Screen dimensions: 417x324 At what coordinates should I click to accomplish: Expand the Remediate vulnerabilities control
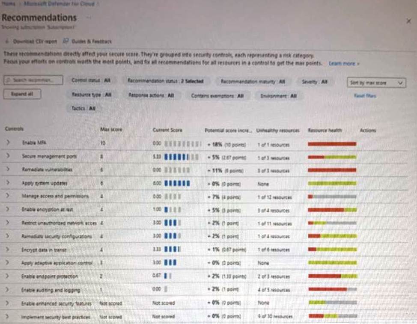pyautogui.click(x=8, y=170)
